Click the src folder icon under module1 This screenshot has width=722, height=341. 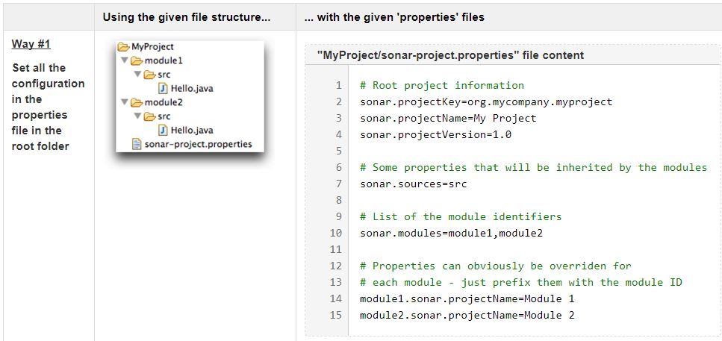click(x=149, y=75)
